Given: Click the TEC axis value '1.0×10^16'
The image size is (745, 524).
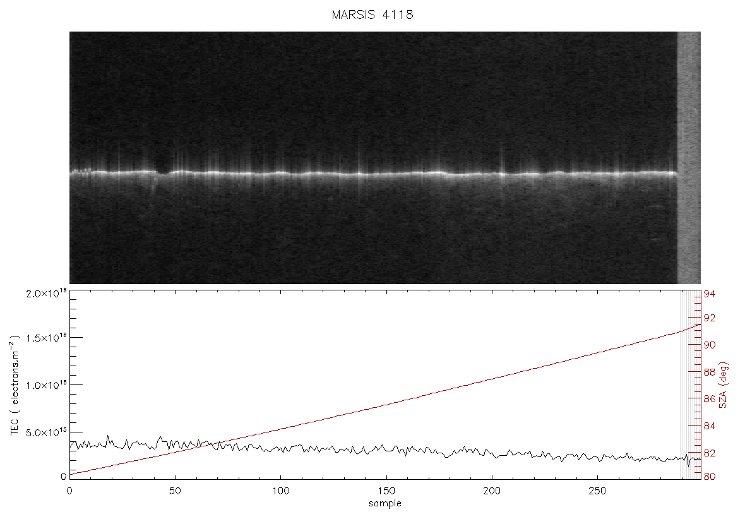Looking at the screenshot, I should 46,385.
